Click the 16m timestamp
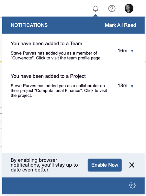 [122, 51]
